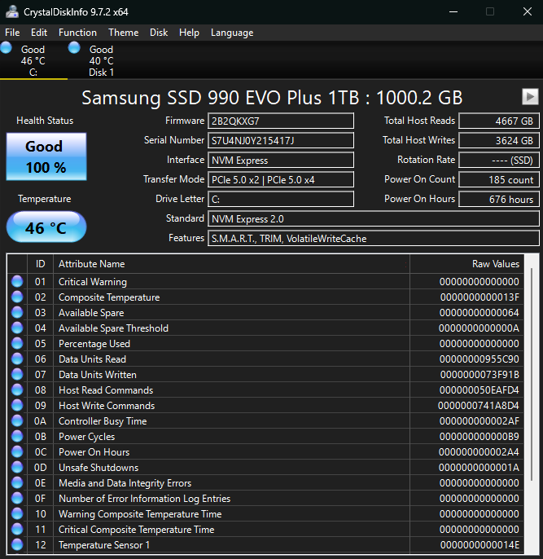Click the blue status orb for Disk 1
This screenshot has height=559, width=543.
pyautogui.click(x=74, y=48)
